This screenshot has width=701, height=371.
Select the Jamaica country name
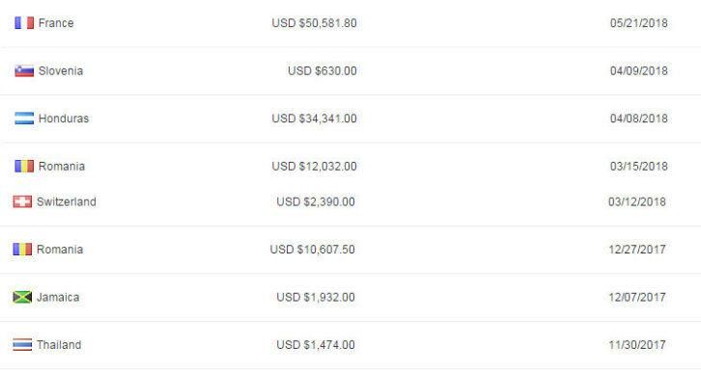tap(58, 297)
